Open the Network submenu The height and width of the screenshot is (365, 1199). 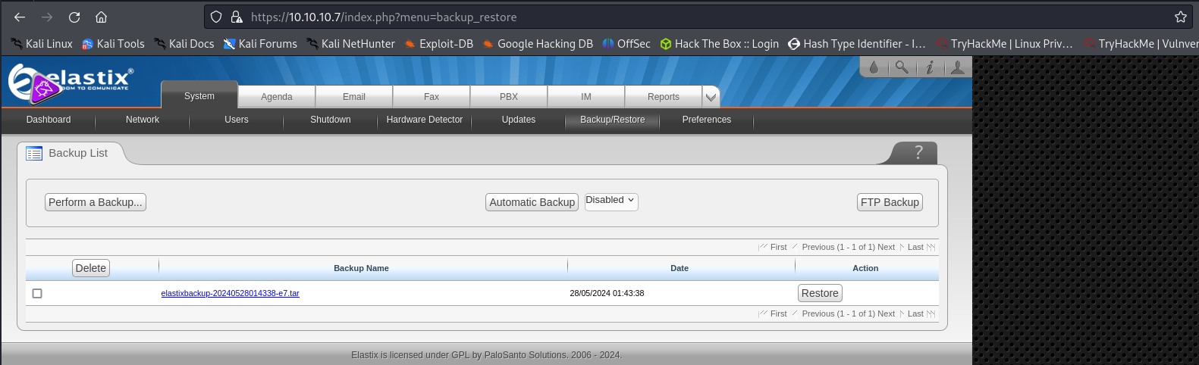point(143,120)
